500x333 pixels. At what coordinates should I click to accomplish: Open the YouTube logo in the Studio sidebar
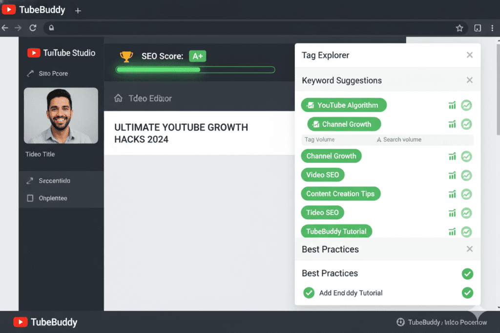pyautogui.click(x=33, y=53)
